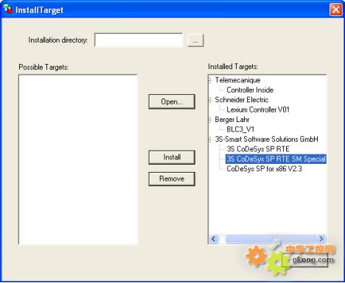This screenshot has width=345, height=283.
Task: Select Controller Inside target
Action: pyautogui.click(x=250, y=90)
